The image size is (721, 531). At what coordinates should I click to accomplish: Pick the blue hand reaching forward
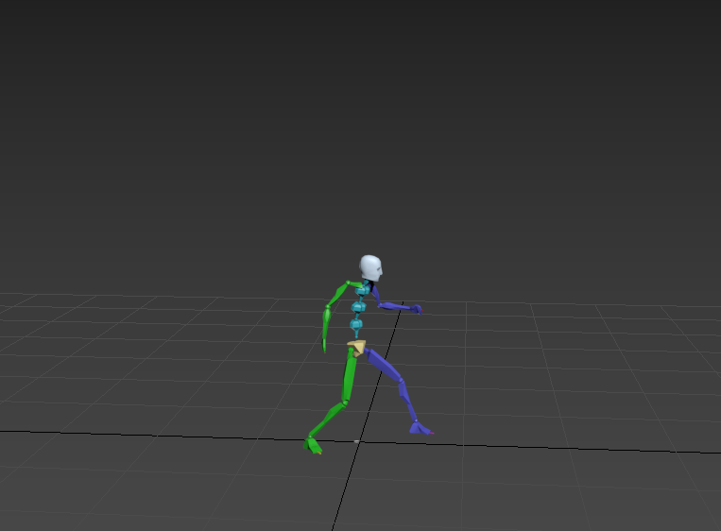416,308
